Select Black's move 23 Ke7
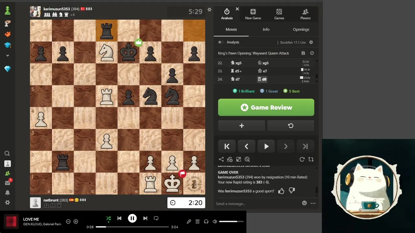 tap(263, 71)
